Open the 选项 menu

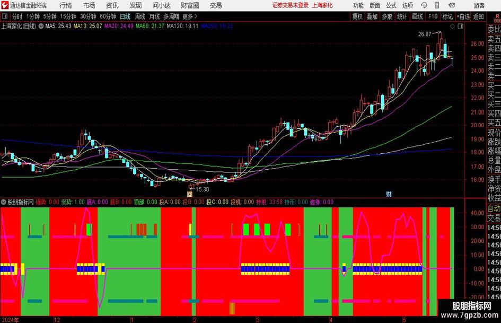[x=407, y=5]
